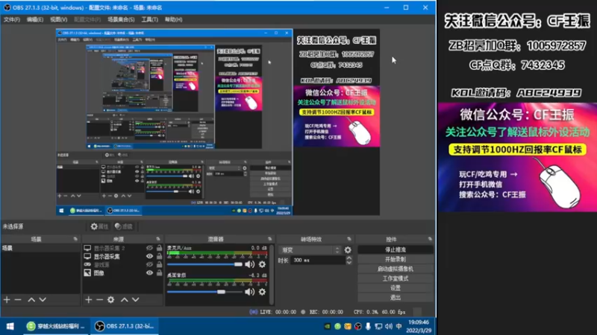Move scene up with the up arrow
This screenshot has width=597, height=335.
coord(31,300)
